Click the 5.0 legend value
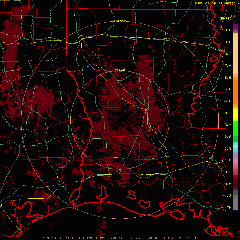Image resolution: width=240 pixels, height=240 pixels. (x=228, y=101)
